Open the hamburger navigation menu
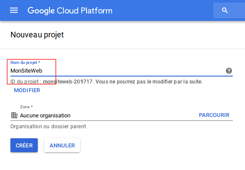Viewport: 245px width, 170px height. tap(14, 10)
